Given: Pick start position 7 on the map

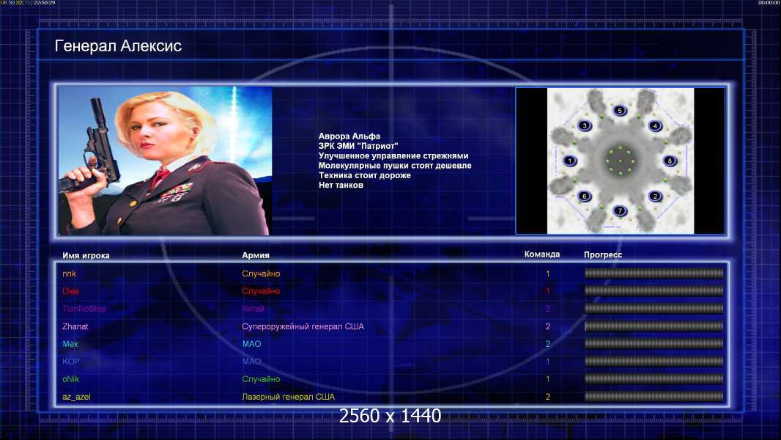Looking at the screenshot, I should [x=620, y=210].
